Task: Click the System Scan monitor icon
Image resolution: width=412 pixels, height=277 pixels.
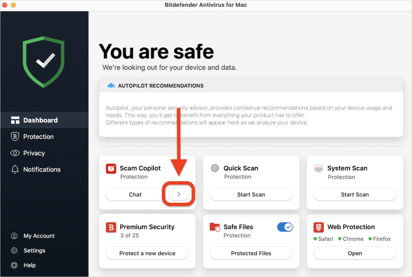Action: pos(319,168)
